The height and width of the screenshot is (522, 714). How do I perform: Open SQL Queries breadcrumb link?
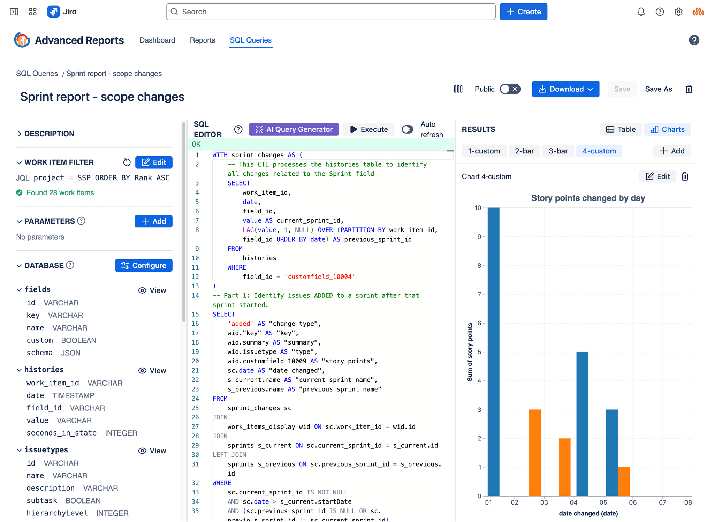(x=37, y=74)
